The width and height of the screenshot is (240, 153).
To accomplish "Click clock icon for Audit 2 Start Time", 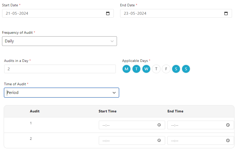I will (x=159, y=140).
